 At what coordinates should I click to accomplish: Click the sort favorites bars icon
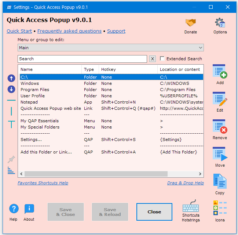pos(11,170)
